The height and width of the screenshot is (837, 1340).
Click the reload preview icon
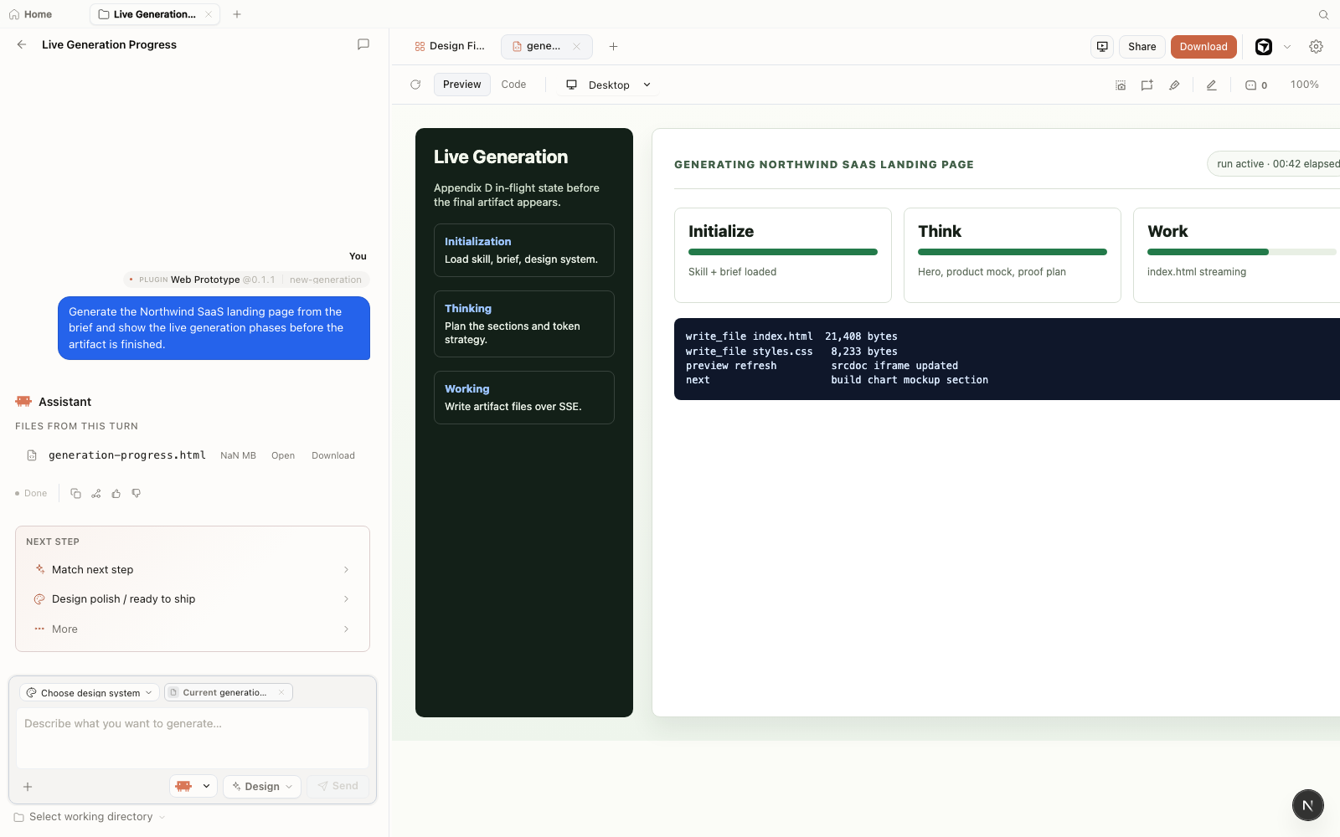[415, 85]
